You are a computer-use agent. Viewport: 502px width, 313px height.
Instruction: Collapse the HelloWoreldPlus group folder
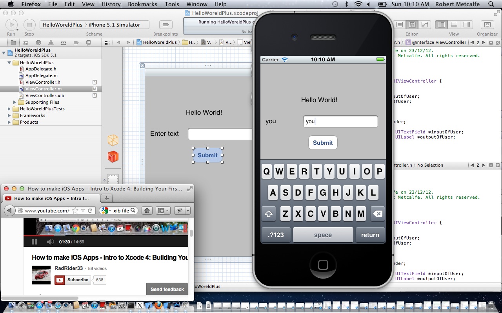pyautogui.click(x=9, y=63)
